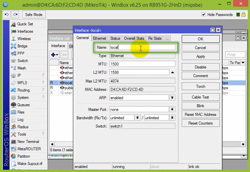
Task: Click the MTU input field
Action: [x=142, y=64]
